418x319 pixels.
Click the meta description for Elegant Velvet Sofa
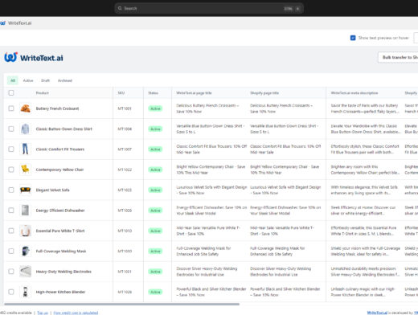click(364, 190)
